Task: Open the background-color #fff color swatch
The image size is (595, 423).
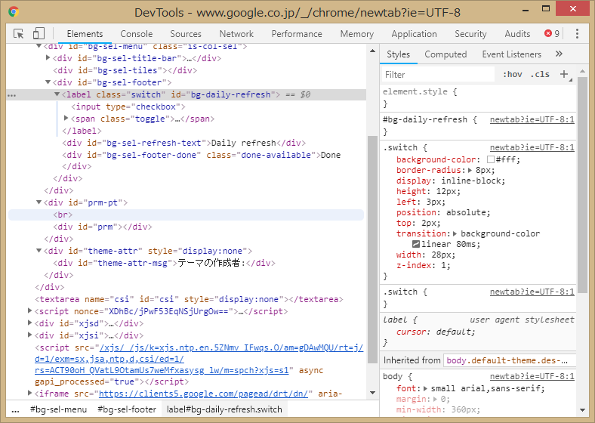Action: tap(490, 160)
